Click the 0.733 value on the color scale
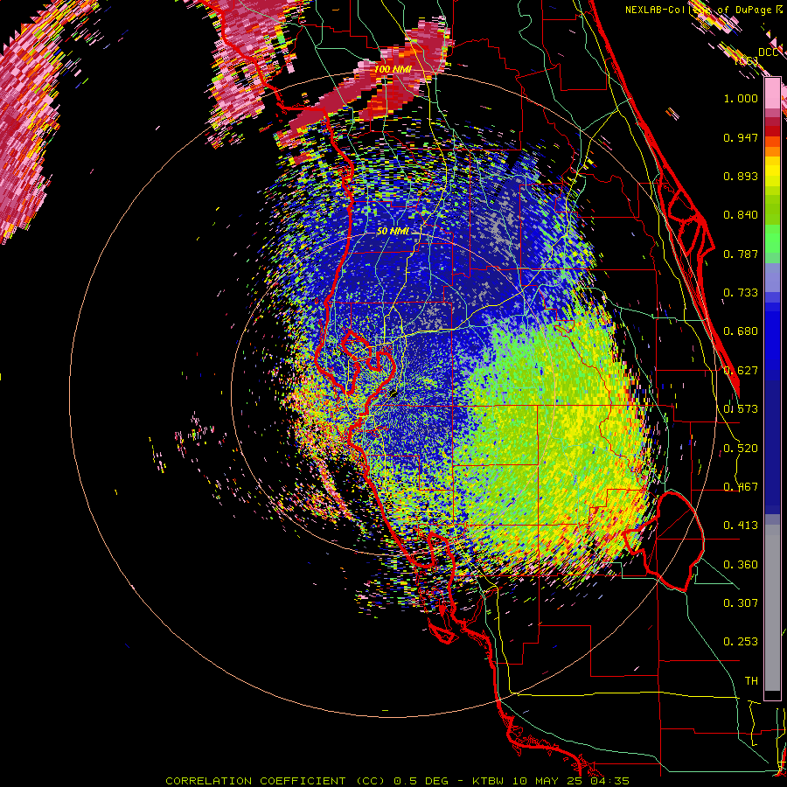This screenshot has height=787, width=787. point(741,293)
